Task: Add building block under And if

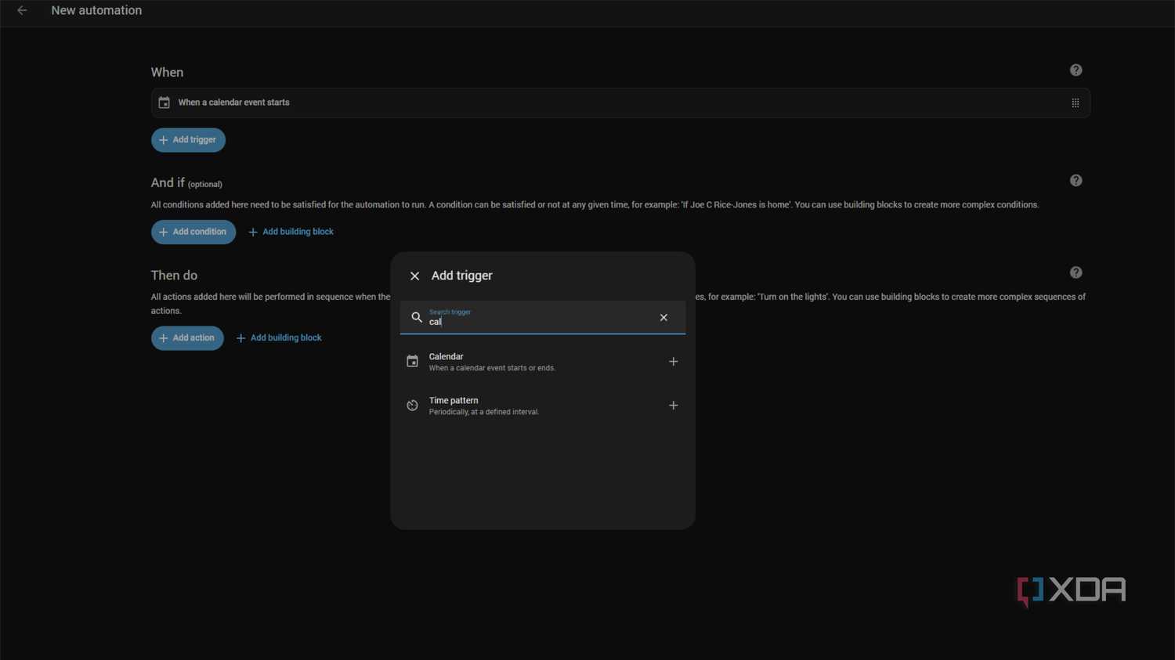Action: [291, 232]
